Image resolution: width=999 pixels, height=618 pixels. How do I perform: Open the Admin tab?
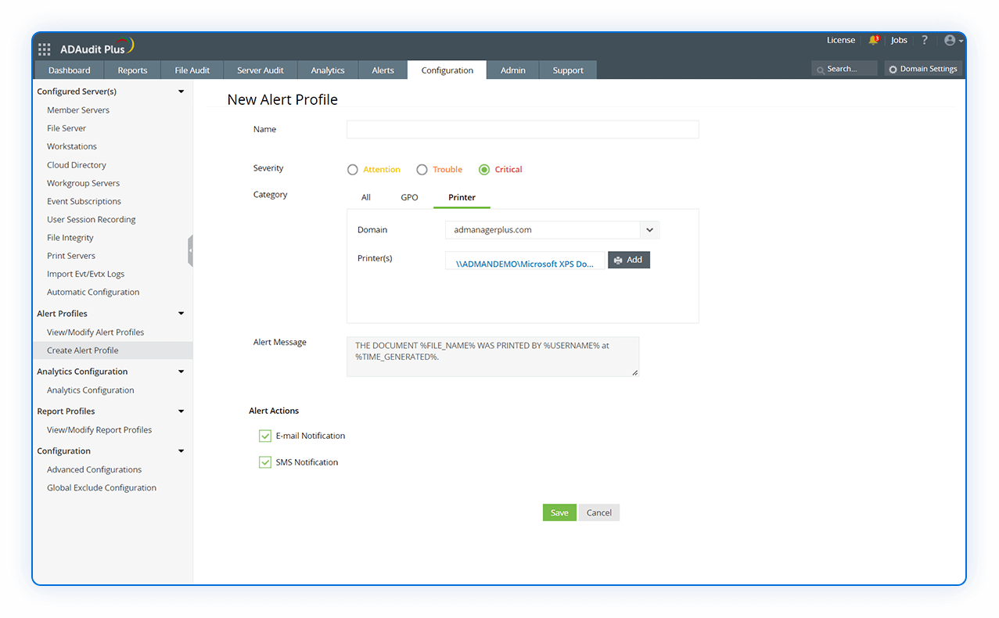[513, 70]
